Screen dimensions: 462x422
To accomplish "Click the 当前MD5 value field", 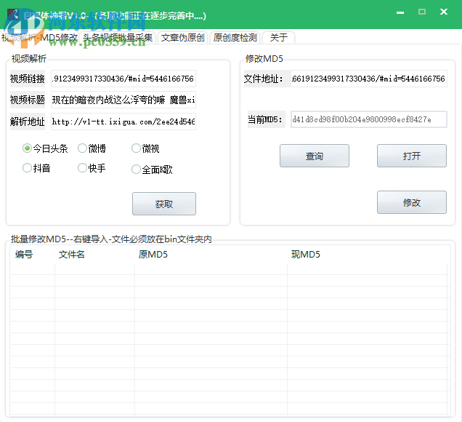I will click(369, 119).
